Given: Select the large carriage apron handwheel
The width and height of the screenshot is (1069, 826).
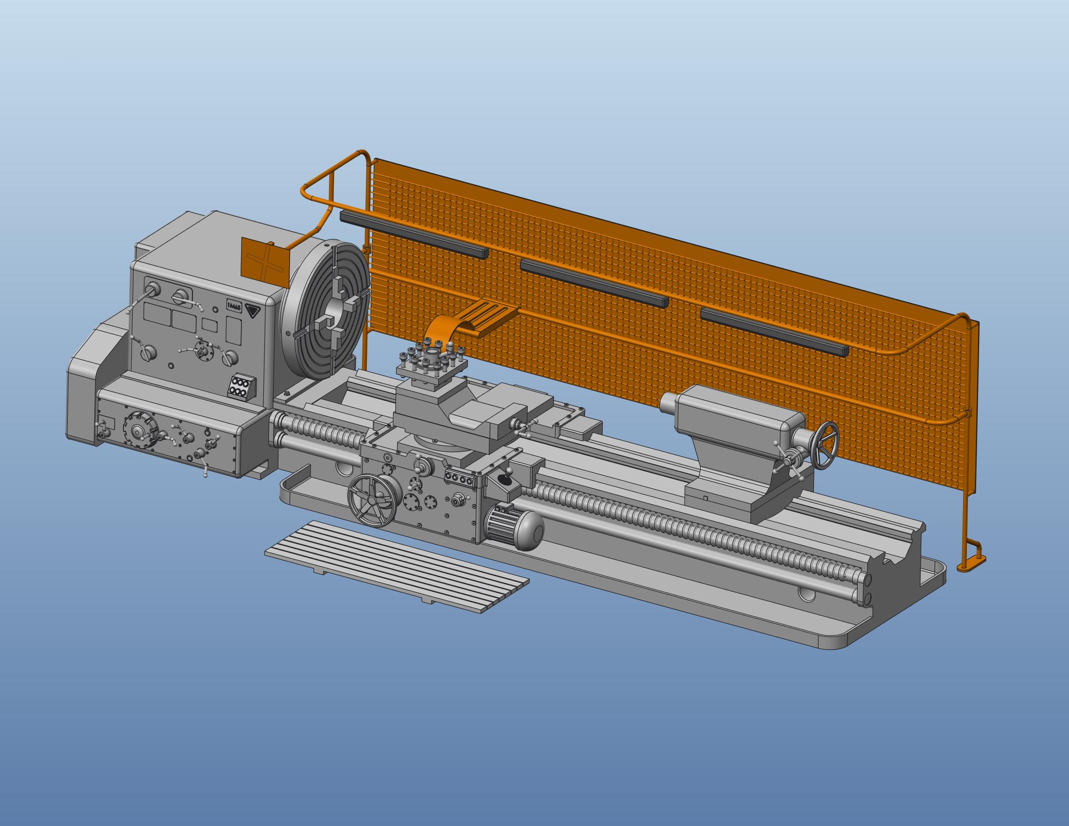Looking at the screenshot, I should click(372, 500).
